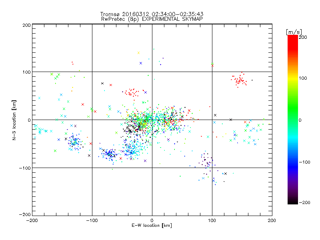Screen dimensions: 320x240
Task: Click the x-axis '100' tick label
Action: click(212, 220)
